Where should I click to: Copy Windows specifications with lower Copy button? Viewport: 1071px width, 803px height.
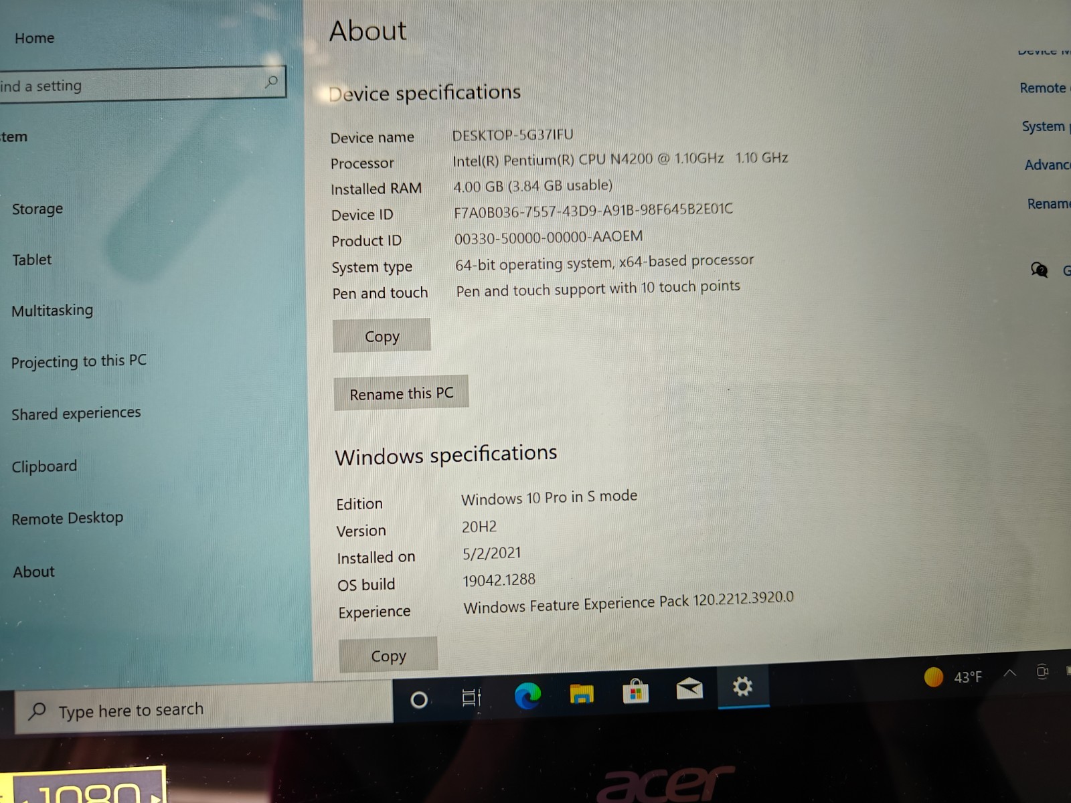(388, 655)
